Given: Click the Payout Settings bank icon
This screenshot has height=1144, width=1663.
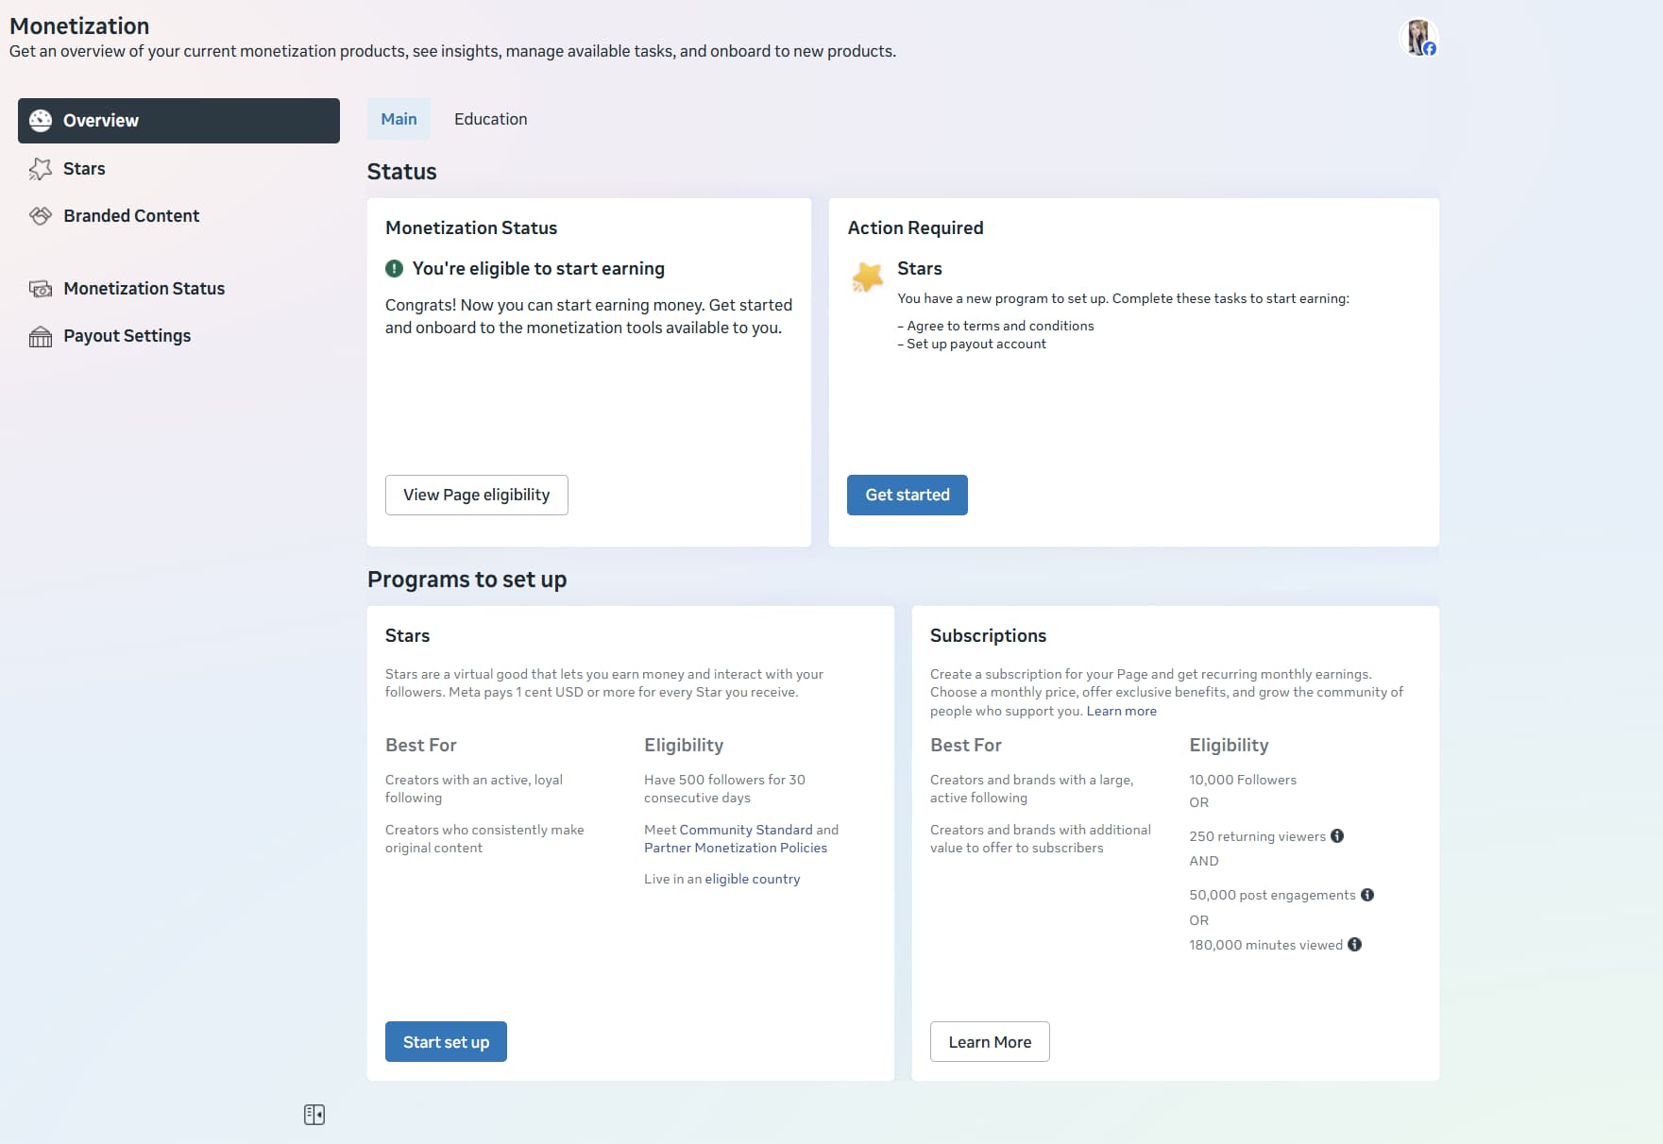Looking at the screenshot, I should click(41, 336).
